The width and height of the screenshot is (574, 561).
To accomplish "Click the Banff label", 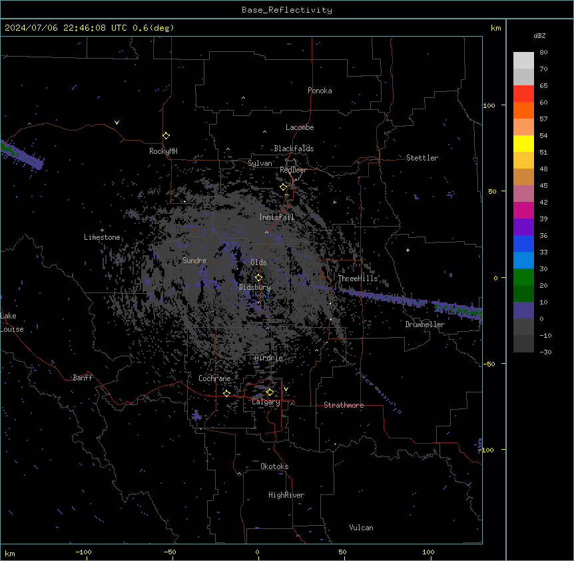I will pos(83,378).
